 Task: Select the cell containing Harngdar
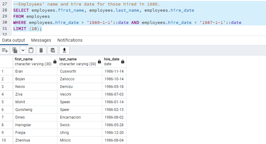coord(35,125)
